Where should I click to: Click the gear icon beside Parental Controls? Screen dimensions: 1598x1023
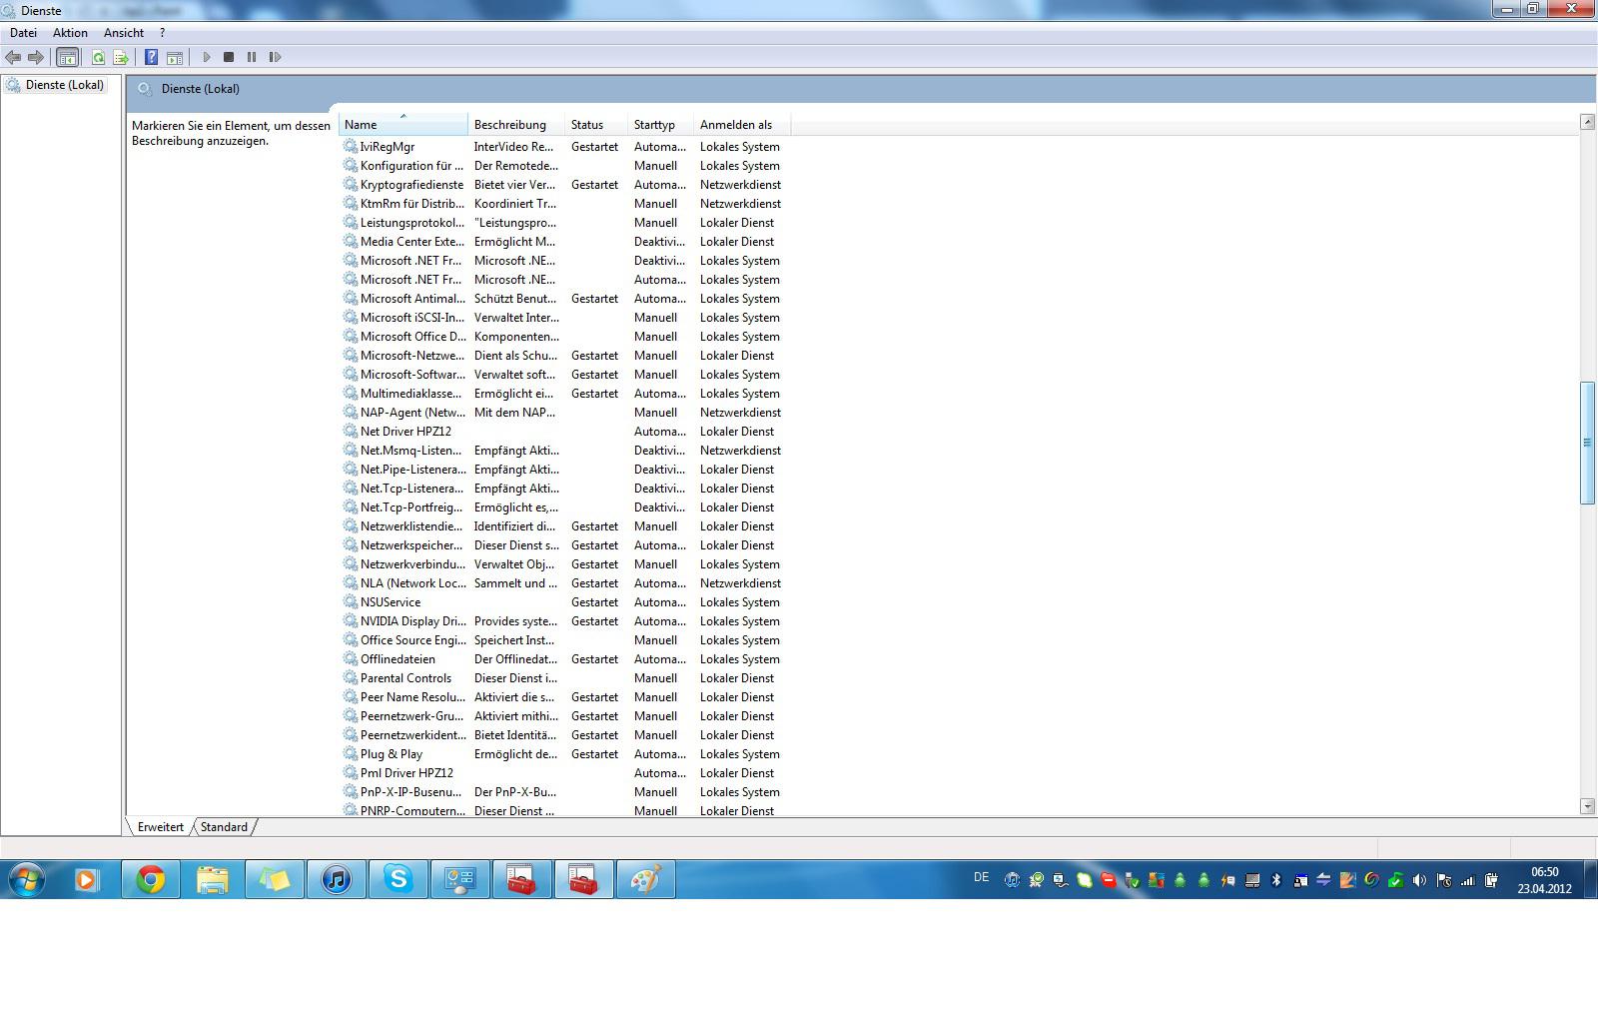tap(351, 678)
